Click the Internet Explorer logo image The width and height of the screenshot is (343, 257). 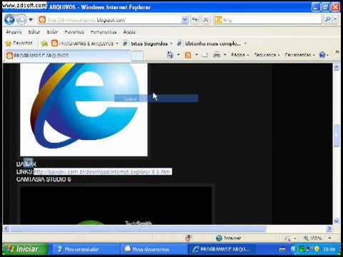[84, 109]
